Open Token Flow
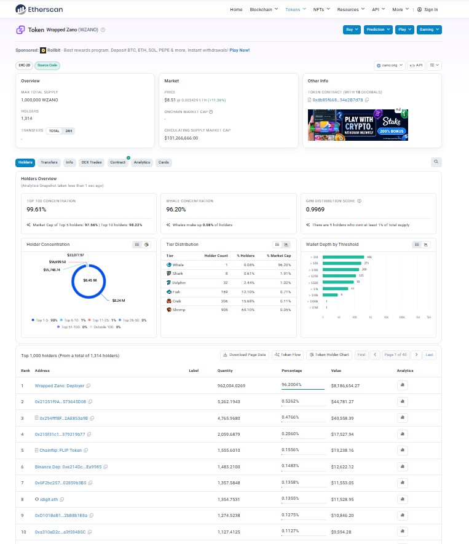This screenshot has width=469, height=544. (288, 355)
